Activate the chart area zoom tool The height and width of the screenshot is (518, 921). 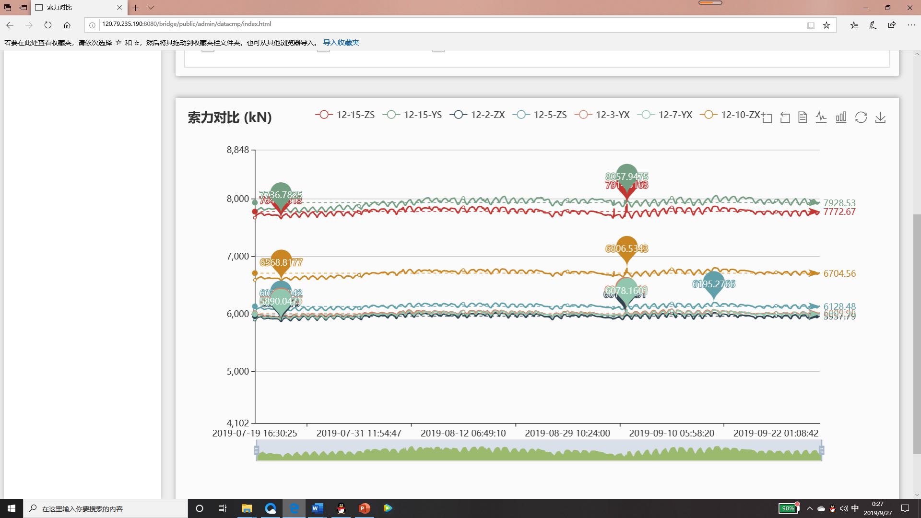[x=767, y=118]
